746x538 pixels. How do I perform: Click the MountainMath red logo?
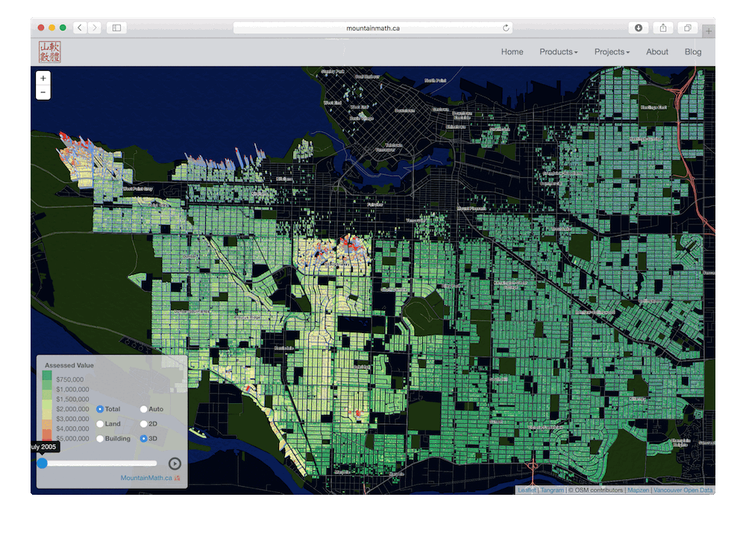(x=50, y=52)
